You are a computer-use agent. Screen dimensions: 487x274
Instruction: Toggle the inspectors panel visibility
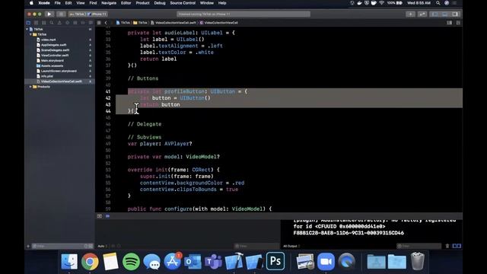pos(455,14)
